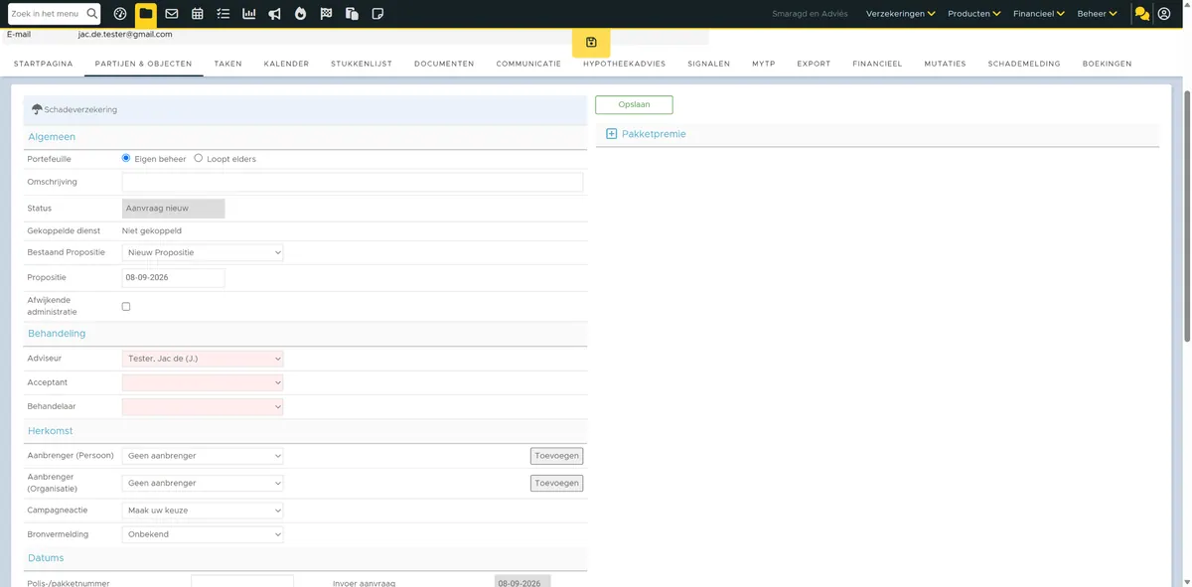This screenshot has height=587, width=1192.
Task: Open the mail envelope icon
Action: (172, 14)
